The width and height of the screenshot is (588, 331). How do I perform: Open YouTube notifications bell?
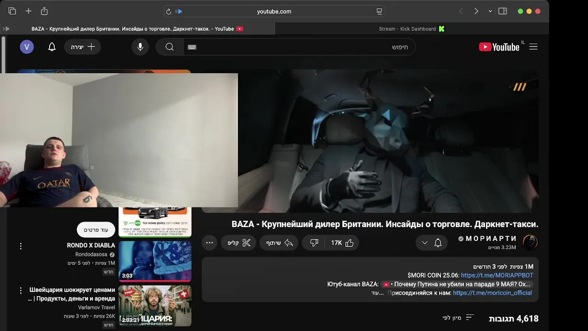coord(52,47)
